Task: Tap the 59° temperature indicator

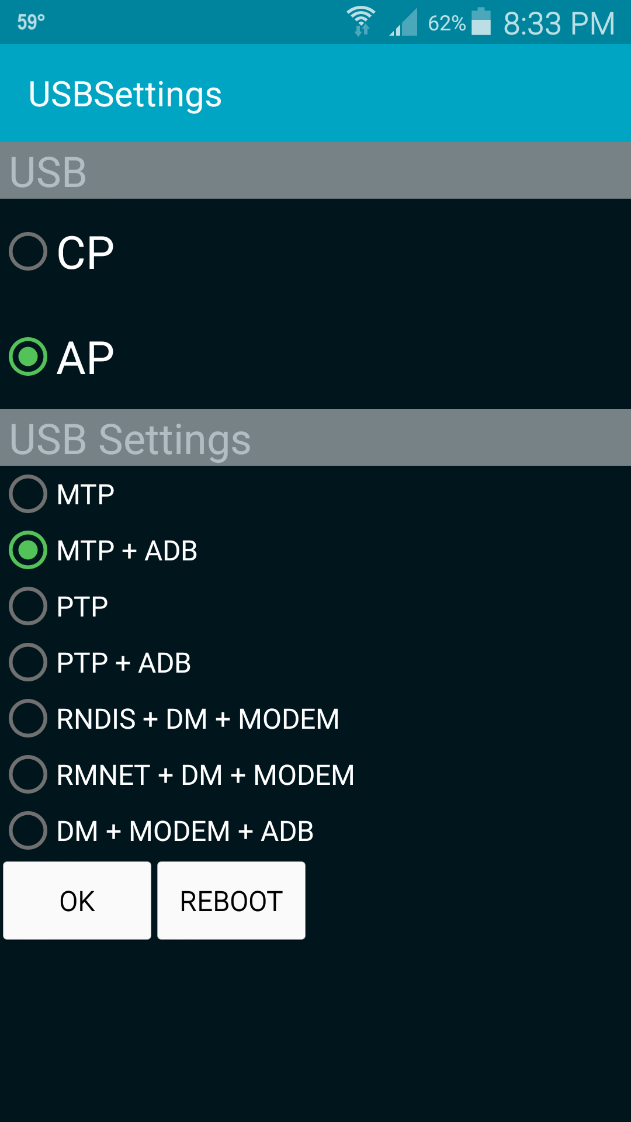Action: click(31, 22)
